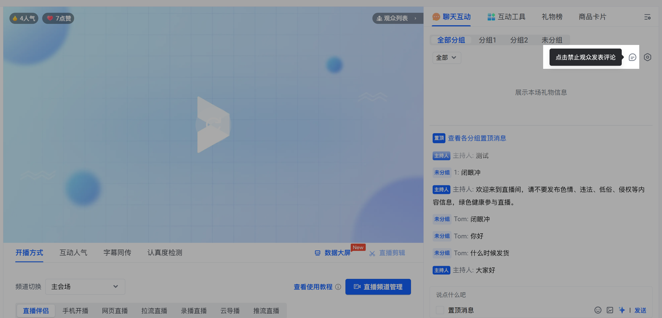Viewport: 662px width, 318px height.
Task: Open the 主会场 channel dropdown
Action: tap(85, 287)
